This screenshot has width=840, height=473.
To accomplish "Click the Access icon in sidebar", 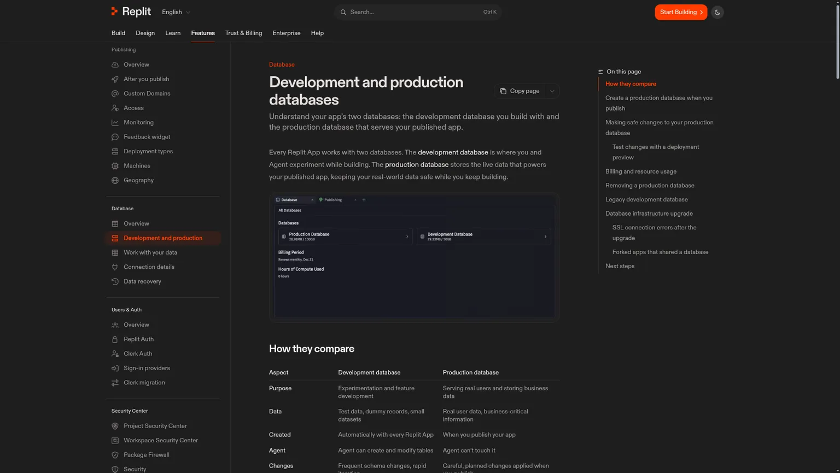I will [115, 108].
